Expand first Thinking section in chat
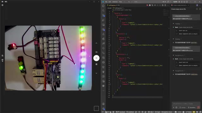This screenshot has width=202, height=113. tap(178, 24)
